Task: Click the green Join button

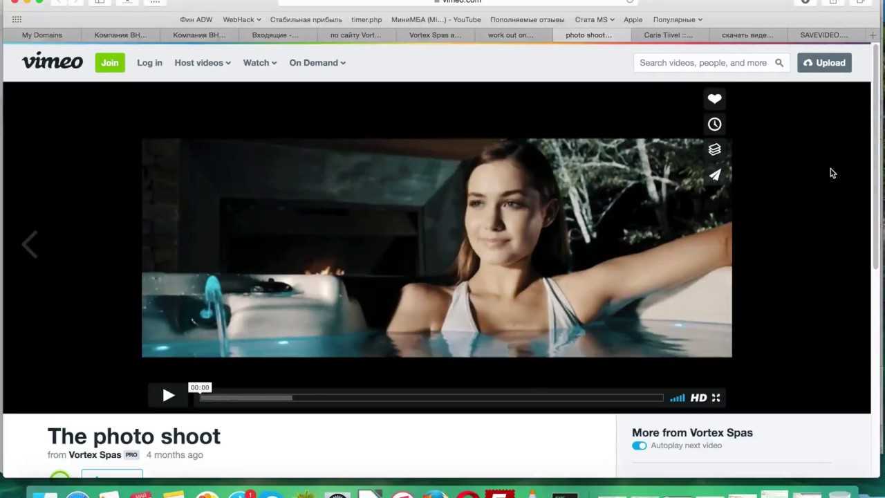Action: (110, 63)
